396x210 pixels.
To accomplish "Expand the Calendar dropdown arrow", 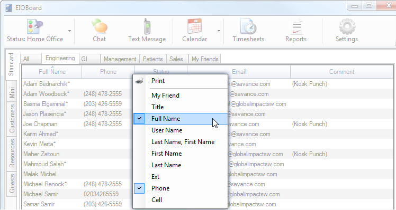I will click(219, 31).
